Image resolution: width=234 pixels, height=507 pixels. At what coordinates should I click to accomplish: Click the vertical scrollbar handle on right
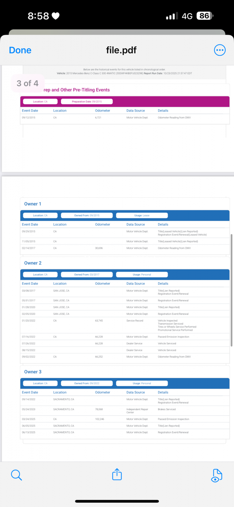tap(232, 290)
